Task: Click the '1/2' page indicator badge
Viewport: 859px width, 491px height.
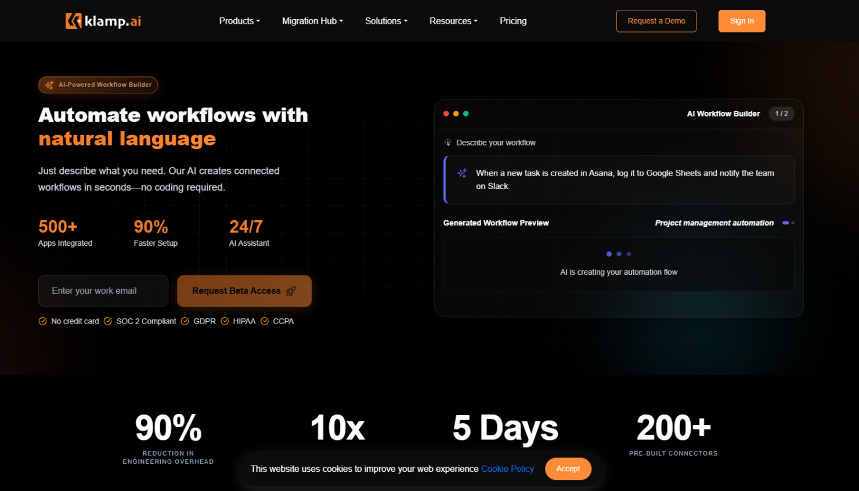Action: point(781,114)
